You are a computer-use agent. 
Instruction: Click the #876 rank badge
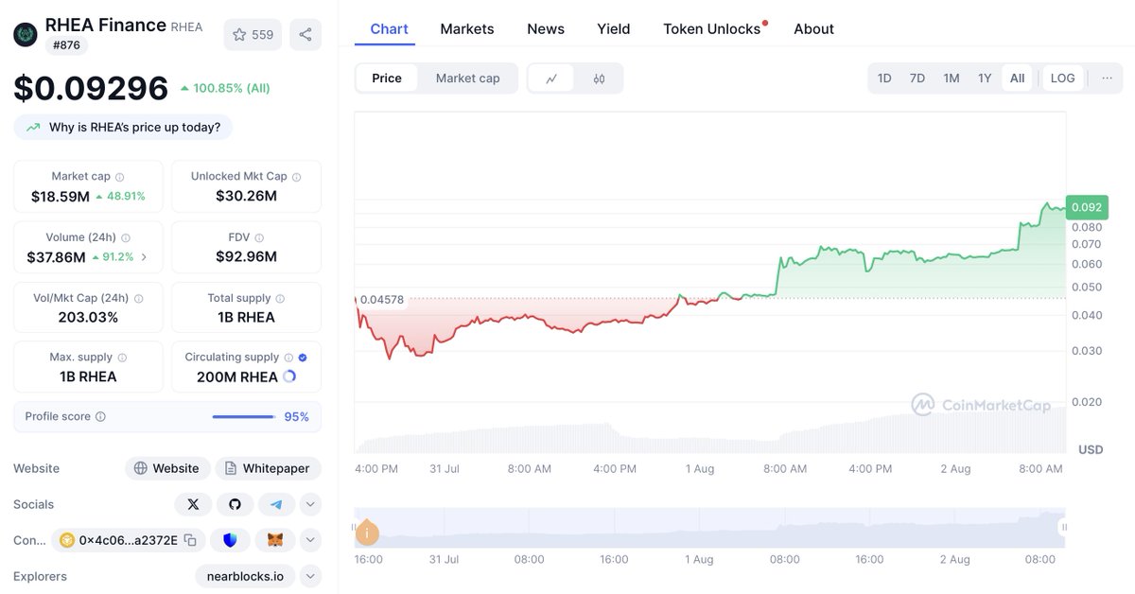(x=65, y=44)
